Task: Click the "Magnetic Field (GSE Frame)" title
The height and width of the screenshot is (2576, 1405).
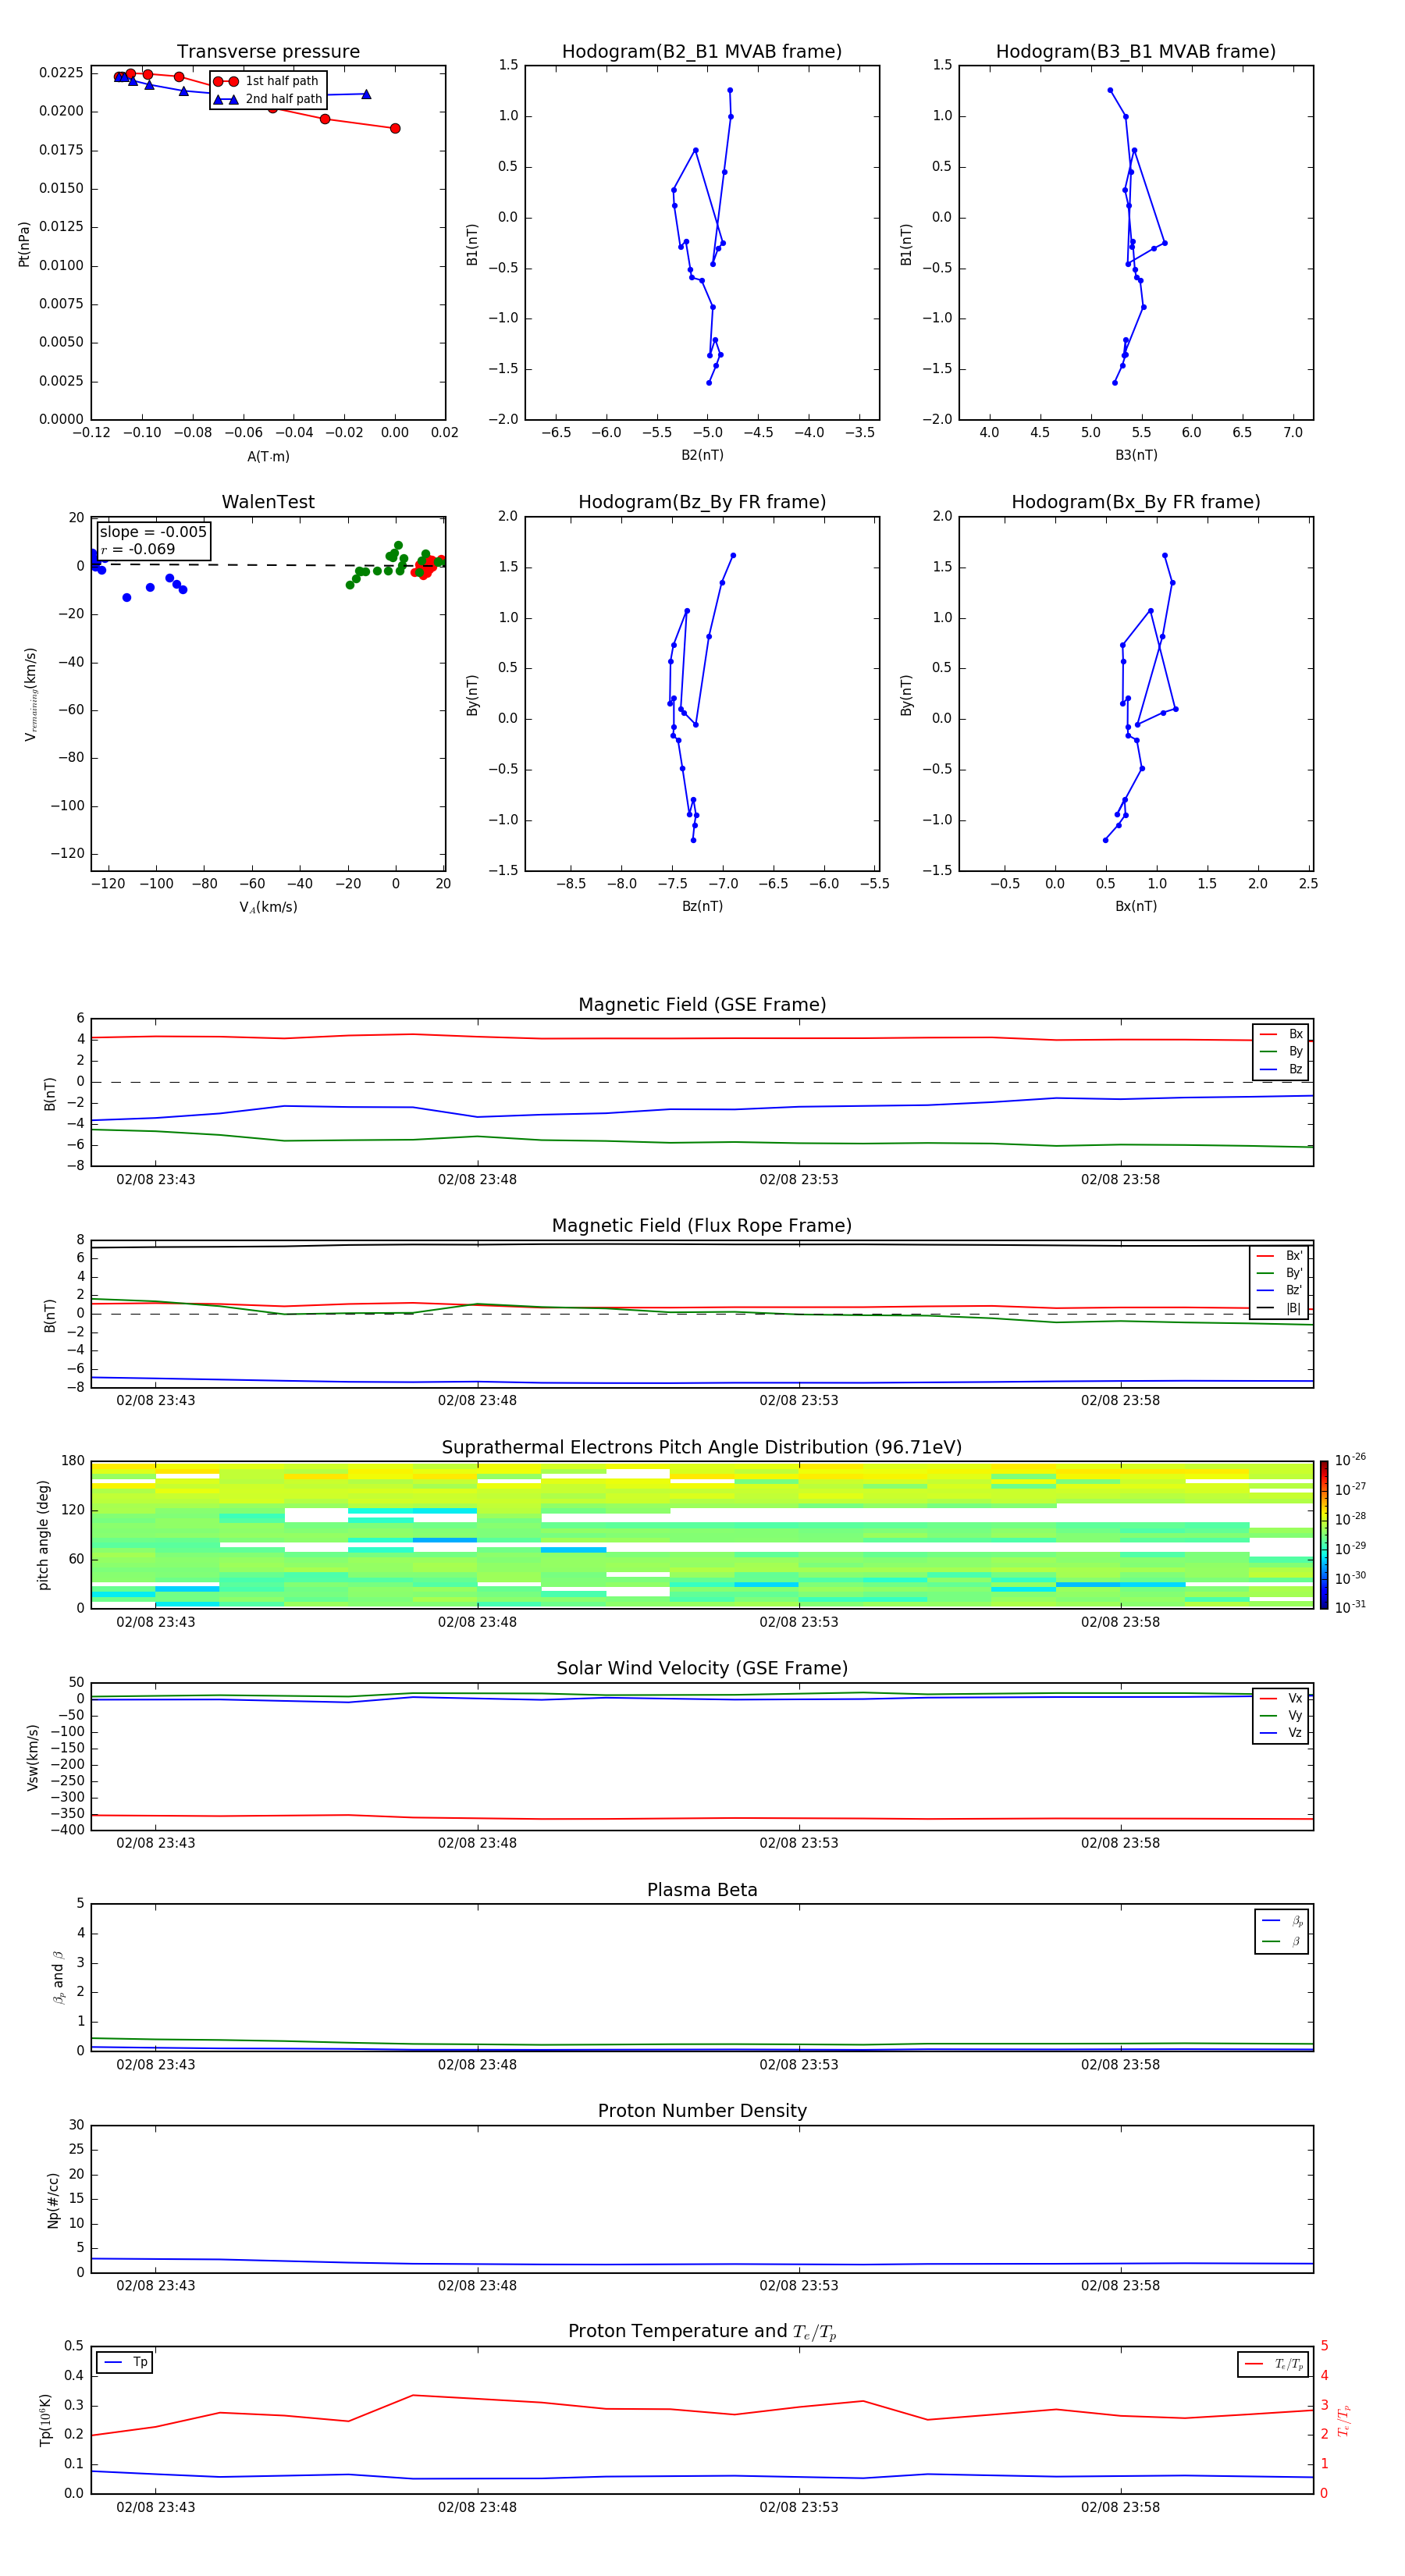Action: (702, 1005)
